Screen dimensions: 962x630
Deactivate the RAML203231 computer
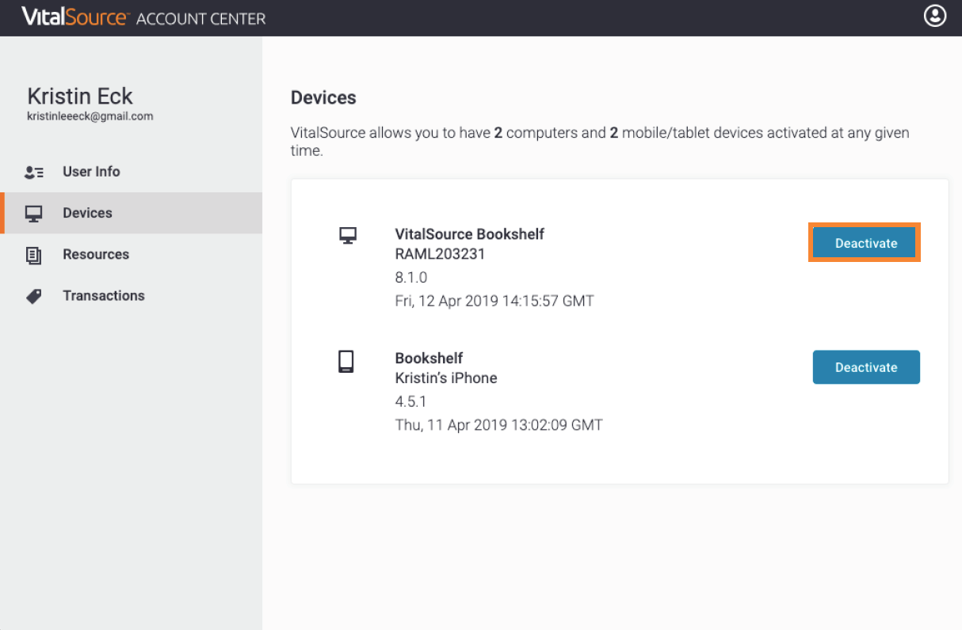[865, 243]
